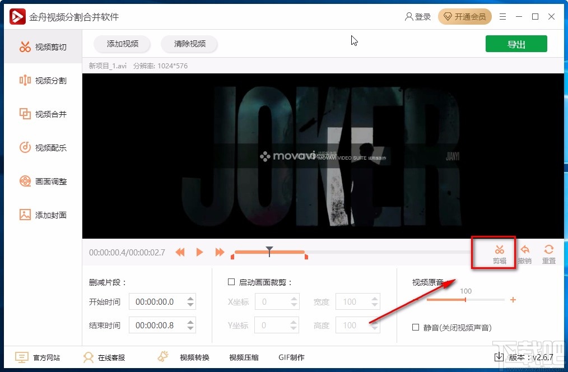The width and height of the screenshot is (568, 372).
Task: Open the 视频压缩 (video compress) tool
Action: point(244,357)
